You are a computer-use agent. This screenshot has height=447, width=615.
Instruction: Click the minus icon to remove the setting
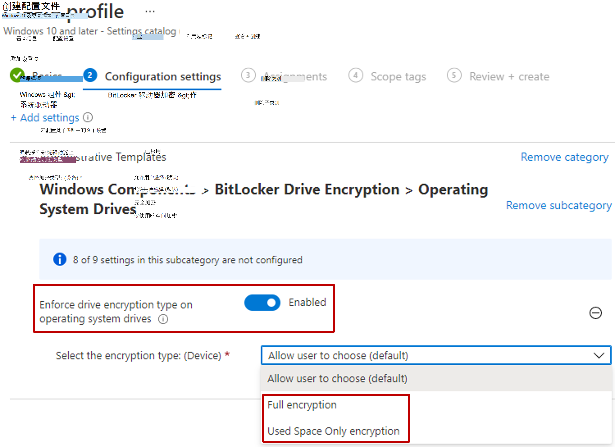click(x=595, y=313)
